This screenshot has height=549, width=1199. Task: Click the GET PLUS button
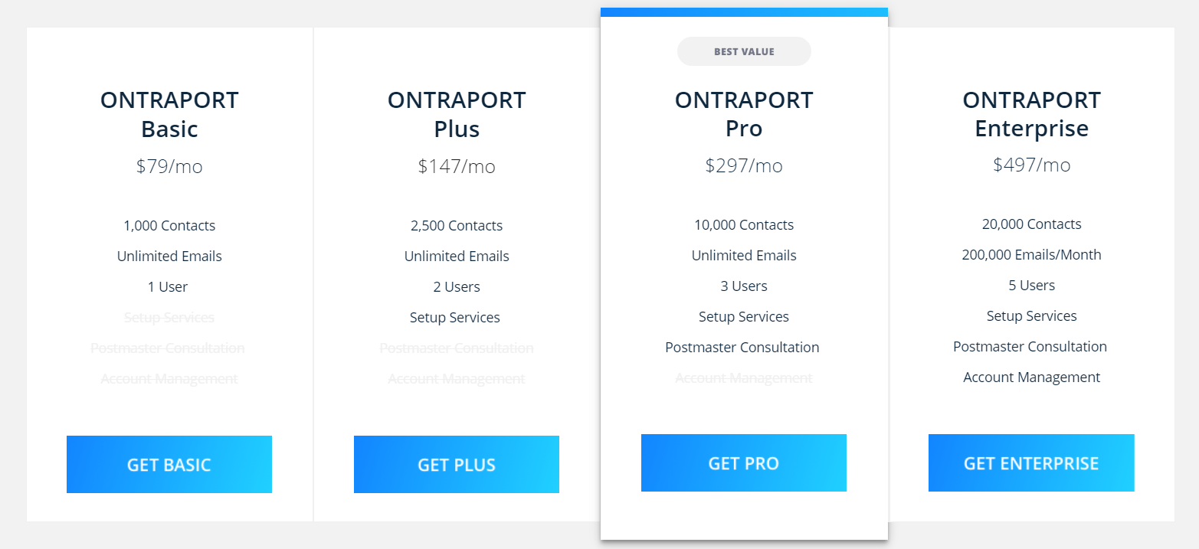click(457, 464)
